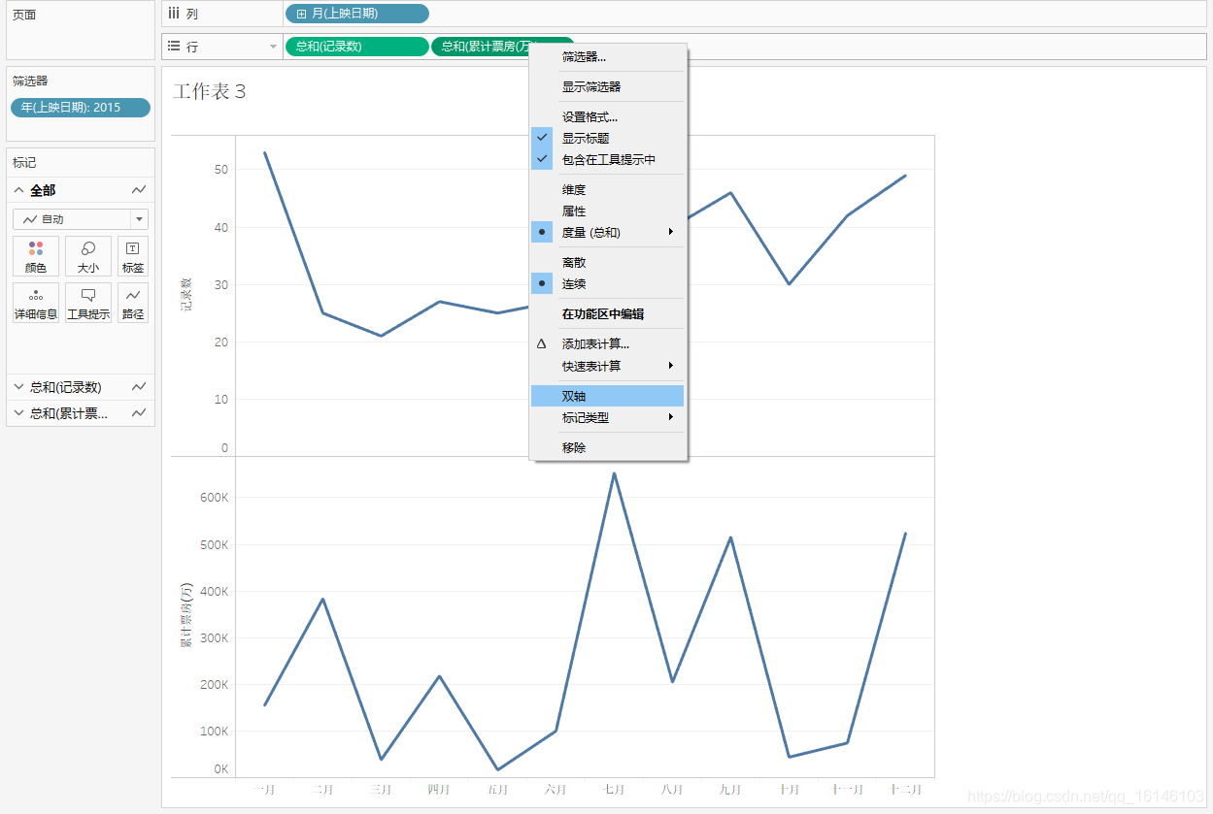1213x814 pixels.
Task: Click the 页面 shelf header
Action: click(24, 15)
